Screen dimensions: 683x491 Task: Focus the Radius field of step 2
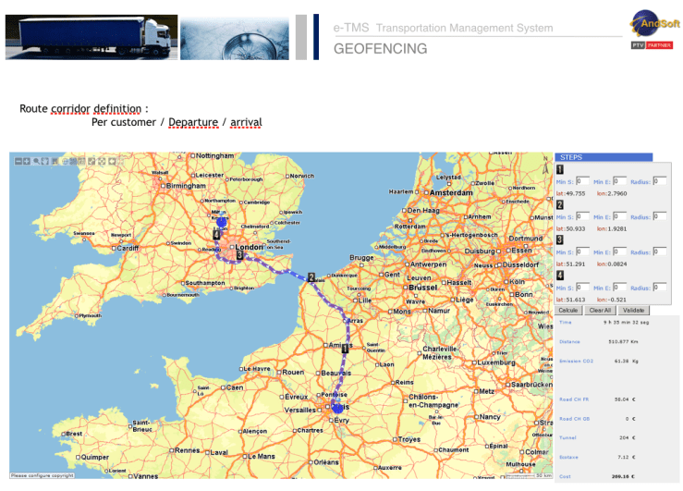pos(659,216)
